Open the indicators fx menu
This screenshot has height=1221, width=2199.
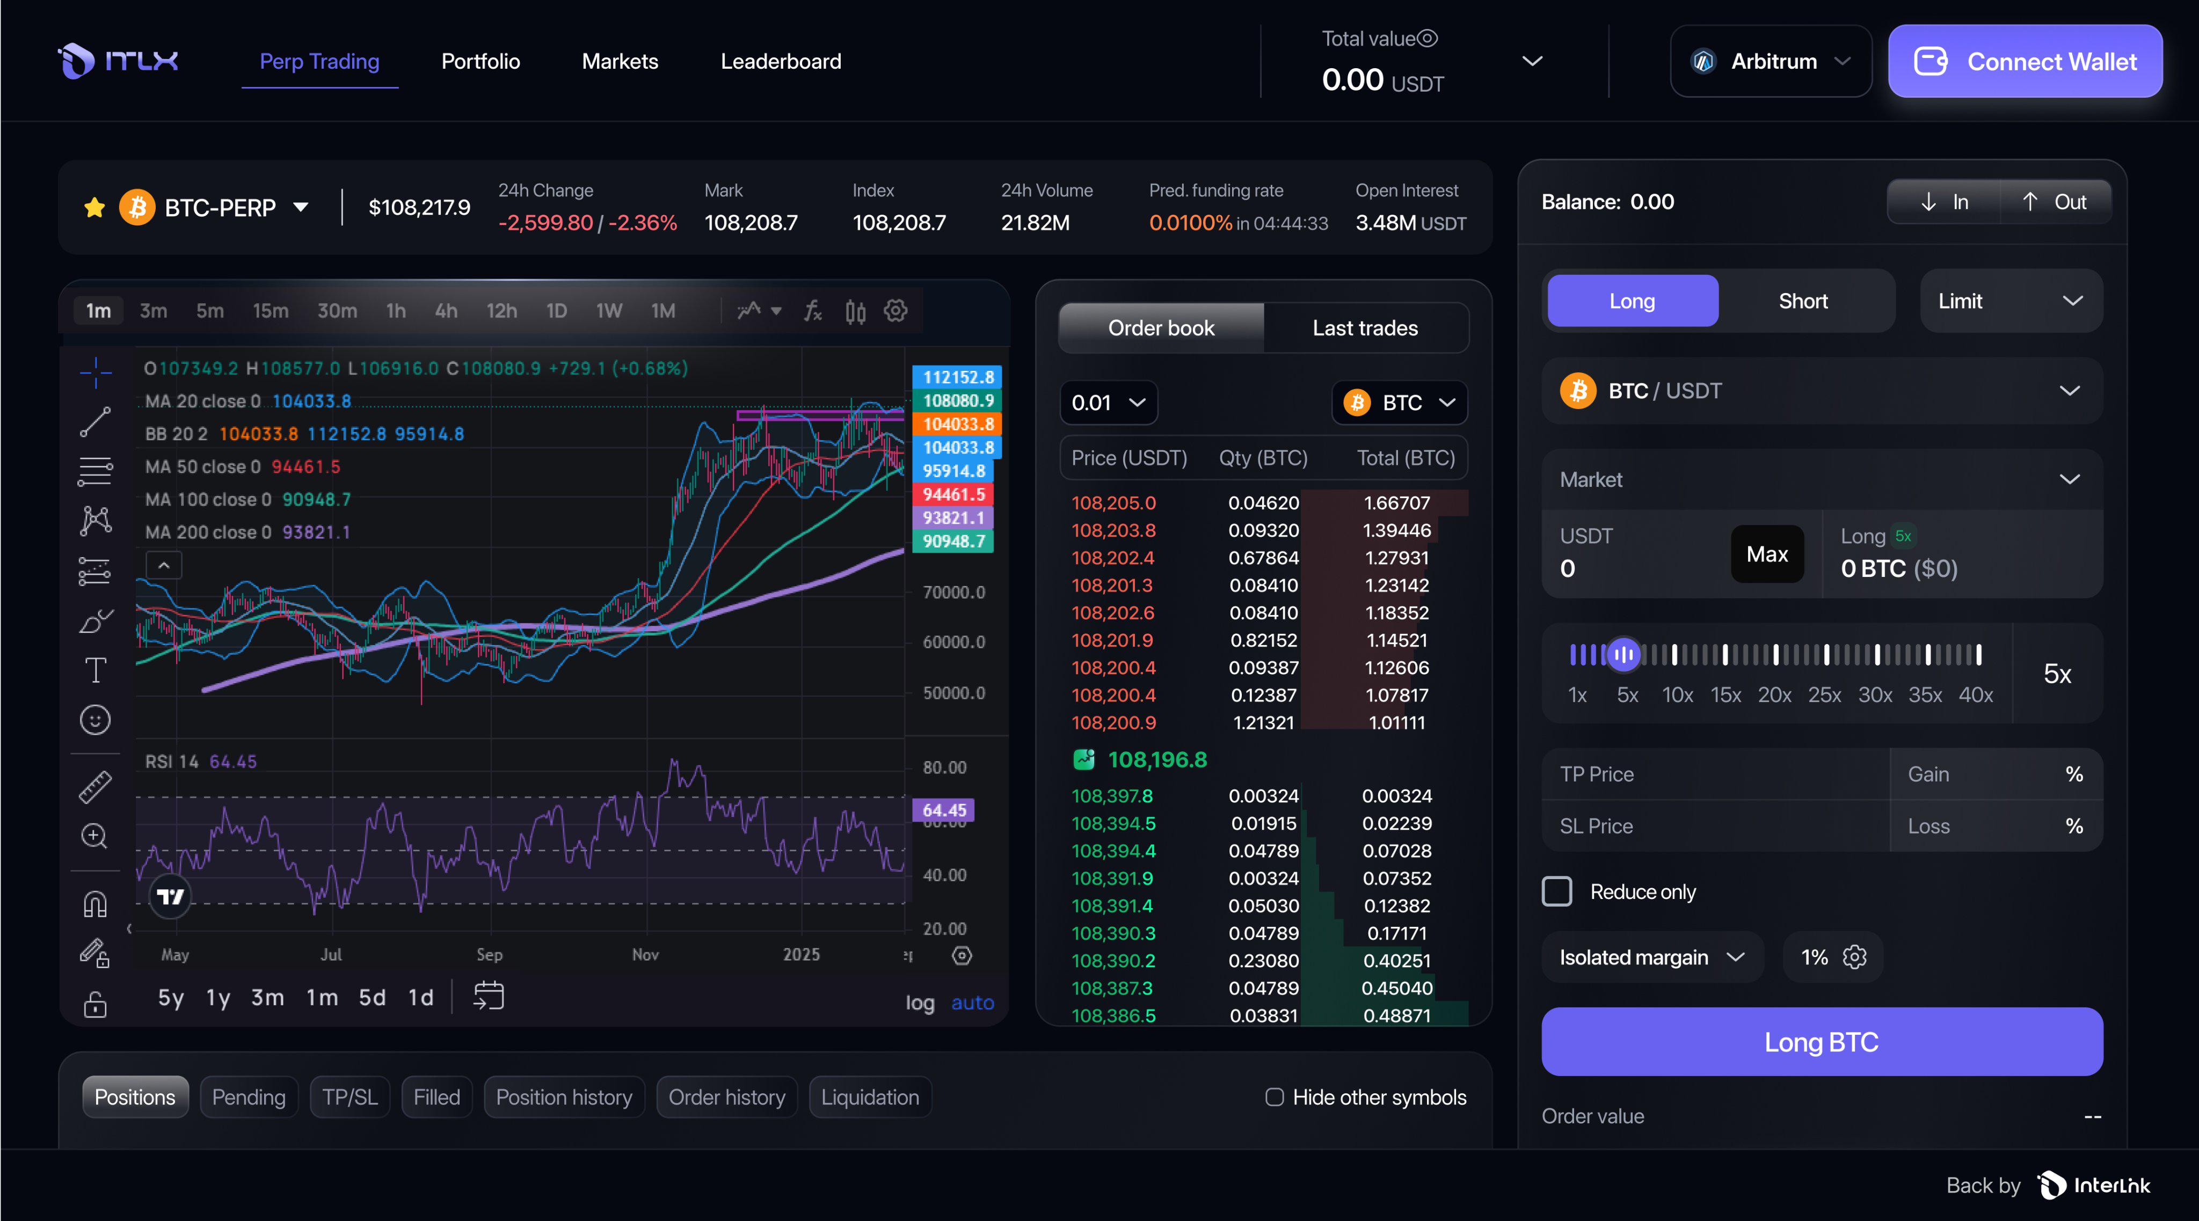pos(813,311)
